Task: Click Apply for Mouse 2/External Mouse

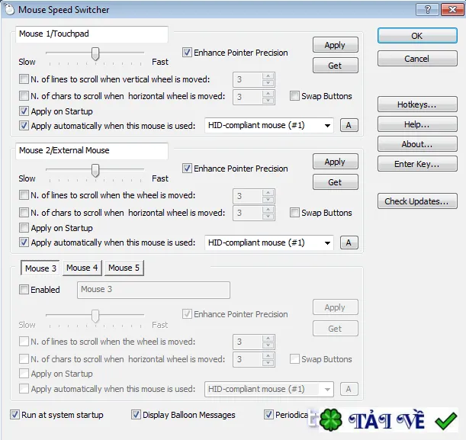Action: tap(336, 162)
